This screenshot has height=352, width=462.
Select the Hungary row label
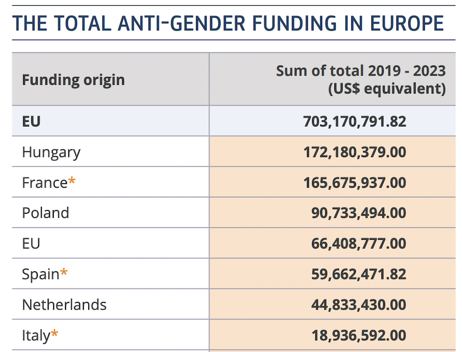tap(51, 152)
